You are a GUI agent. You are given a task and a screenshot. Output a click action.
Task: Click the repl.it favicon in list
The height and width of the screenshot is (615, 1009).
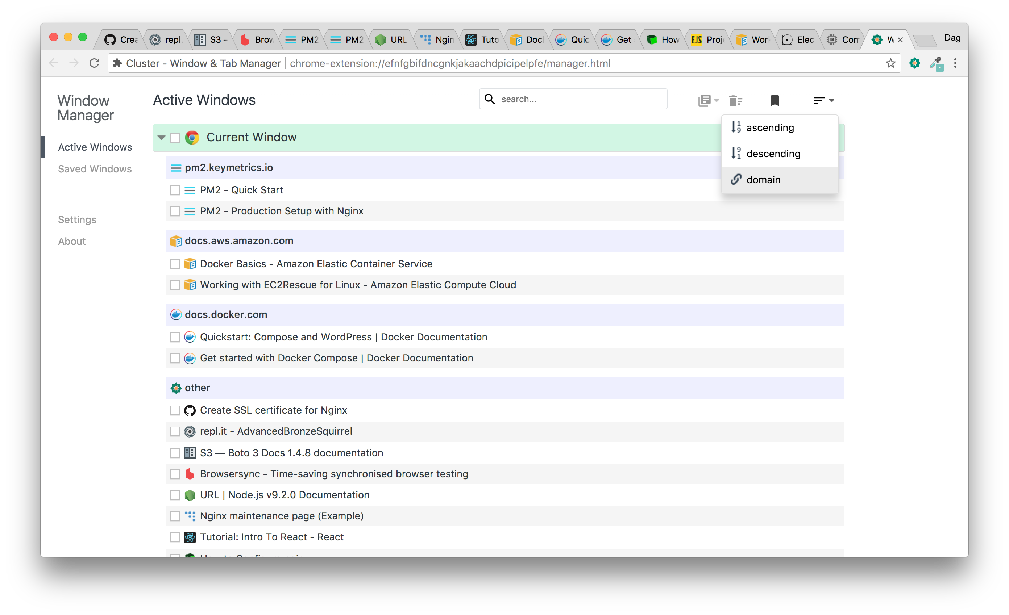pos(190,432)
